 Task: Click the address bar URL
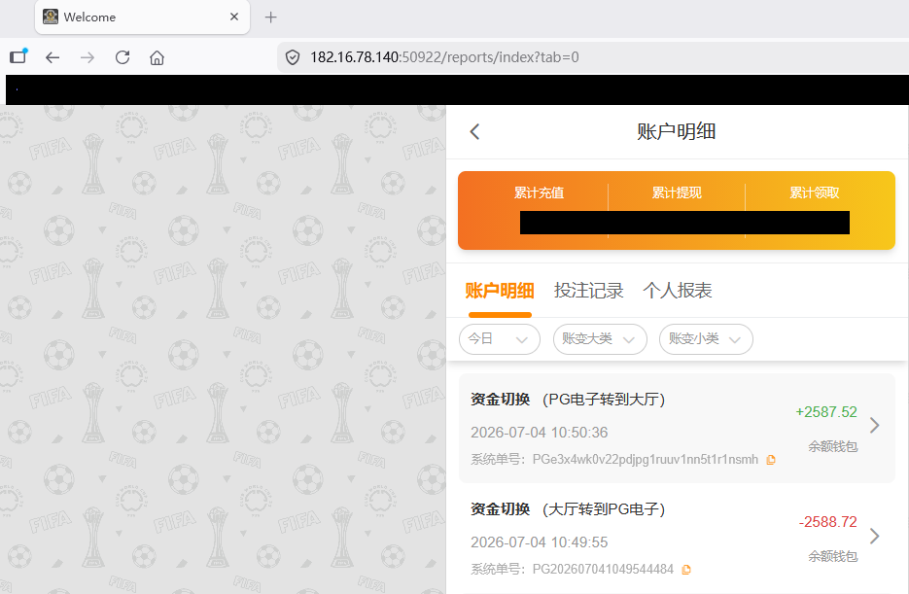(444, 57)
